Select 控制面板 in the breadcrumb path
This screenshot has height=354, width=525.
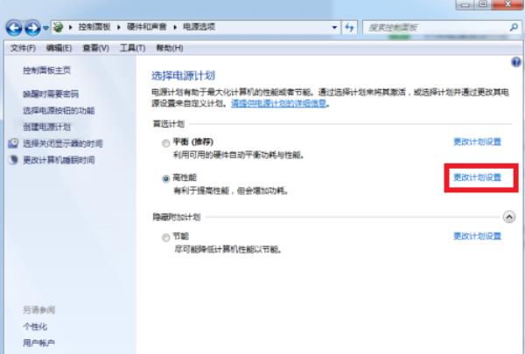tap(94, 27)
